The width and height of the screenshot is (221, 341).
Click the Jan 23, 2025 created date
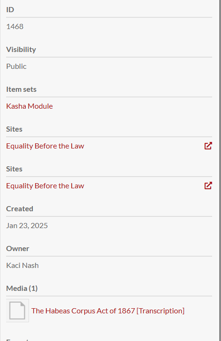click(x=27, y=225)
